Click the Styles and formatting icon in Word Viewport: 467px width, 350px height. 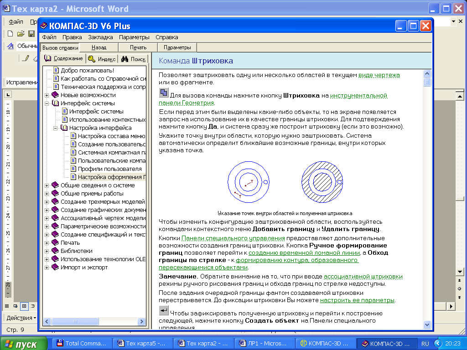click(x=10, y=46)
